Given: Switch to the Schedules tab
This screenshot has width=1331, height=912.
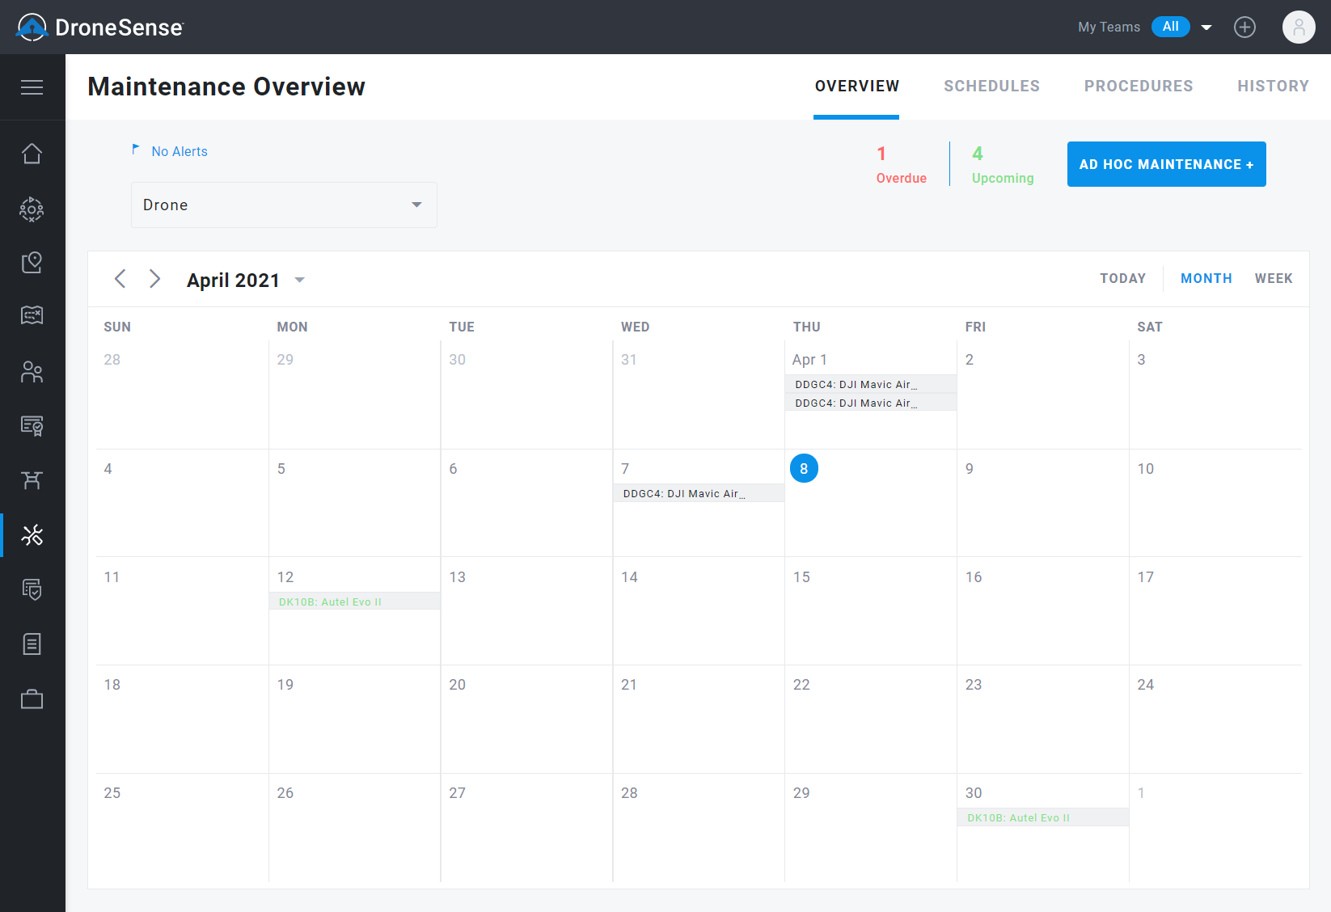Looking at the screenshot, I should click(x=991, y=87).
